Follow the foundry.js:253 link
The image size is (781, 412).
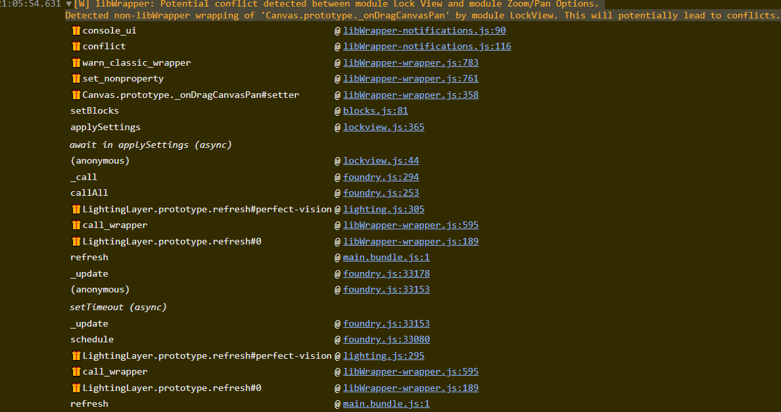pyautogui.click(x=381, y=193)
